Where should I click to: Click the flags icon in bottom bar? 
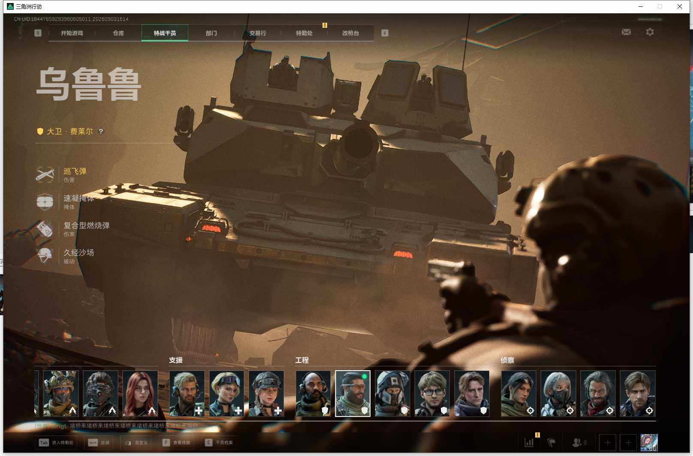tap(551, 443)
